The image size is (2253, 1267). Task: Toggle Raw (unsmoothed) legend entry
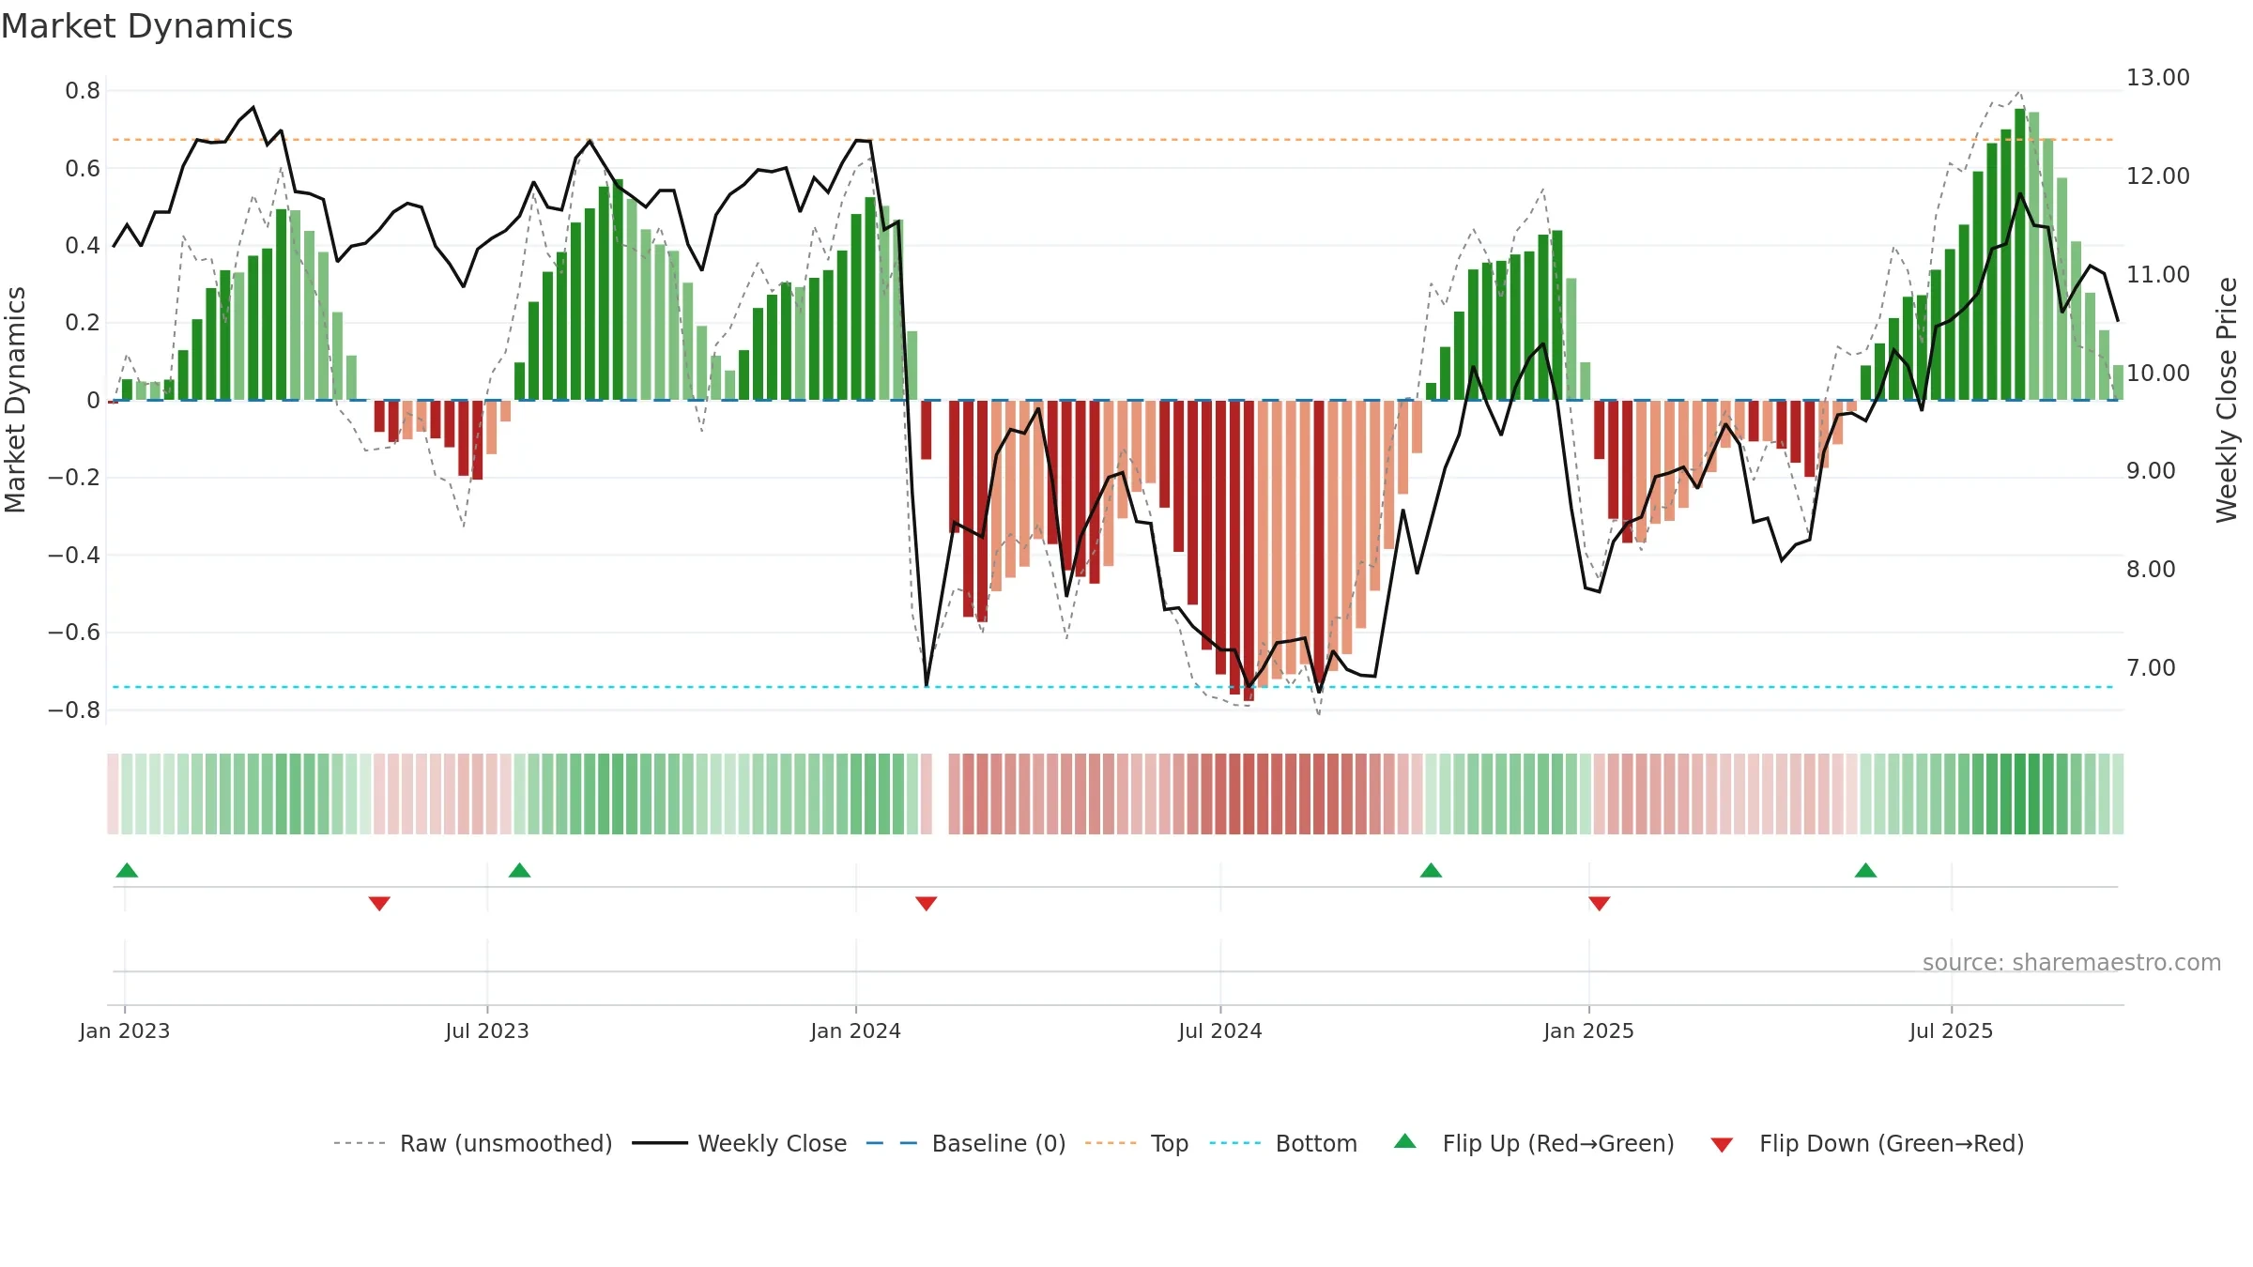[x=472, y=1143]
